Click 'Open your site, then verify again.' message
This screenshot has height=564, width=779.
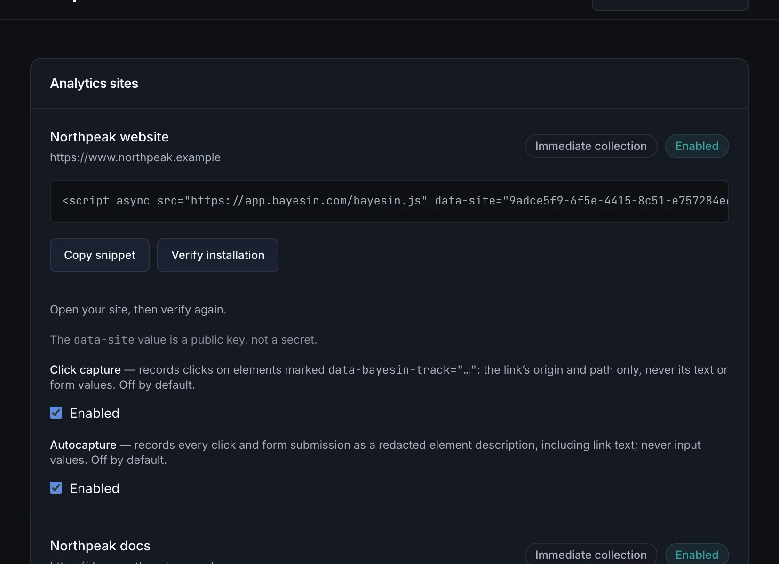tap(138, 310)
